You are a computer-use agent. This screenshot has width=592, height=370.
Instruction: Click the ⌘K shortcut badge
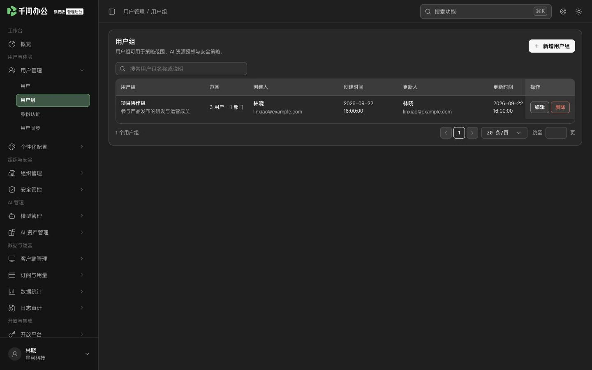pos(540,12)
